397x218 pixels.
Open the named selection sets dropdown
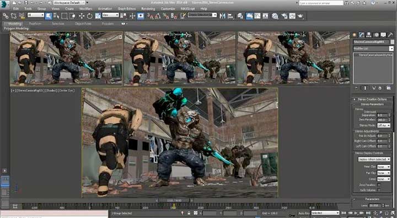tap(202, 15)
